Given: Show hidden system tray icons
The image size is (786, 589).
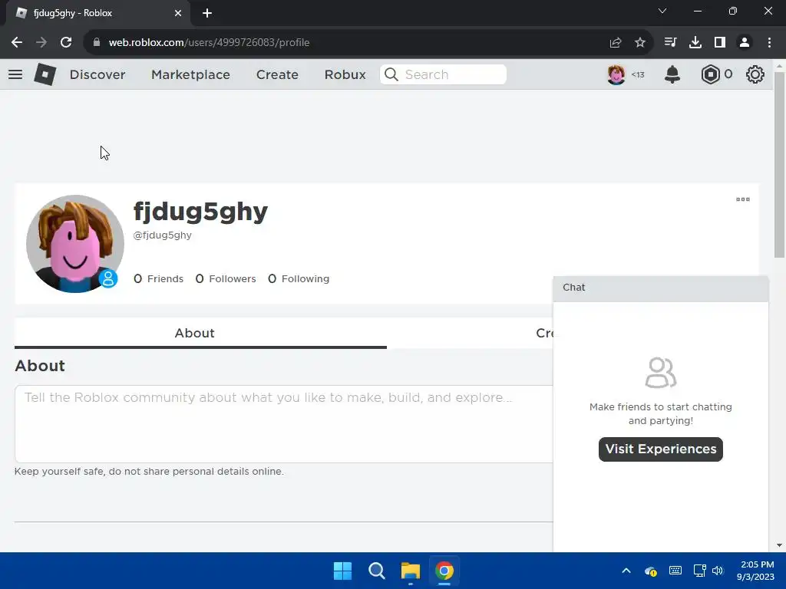Looking at the screenshot, I should pos(626,571).
